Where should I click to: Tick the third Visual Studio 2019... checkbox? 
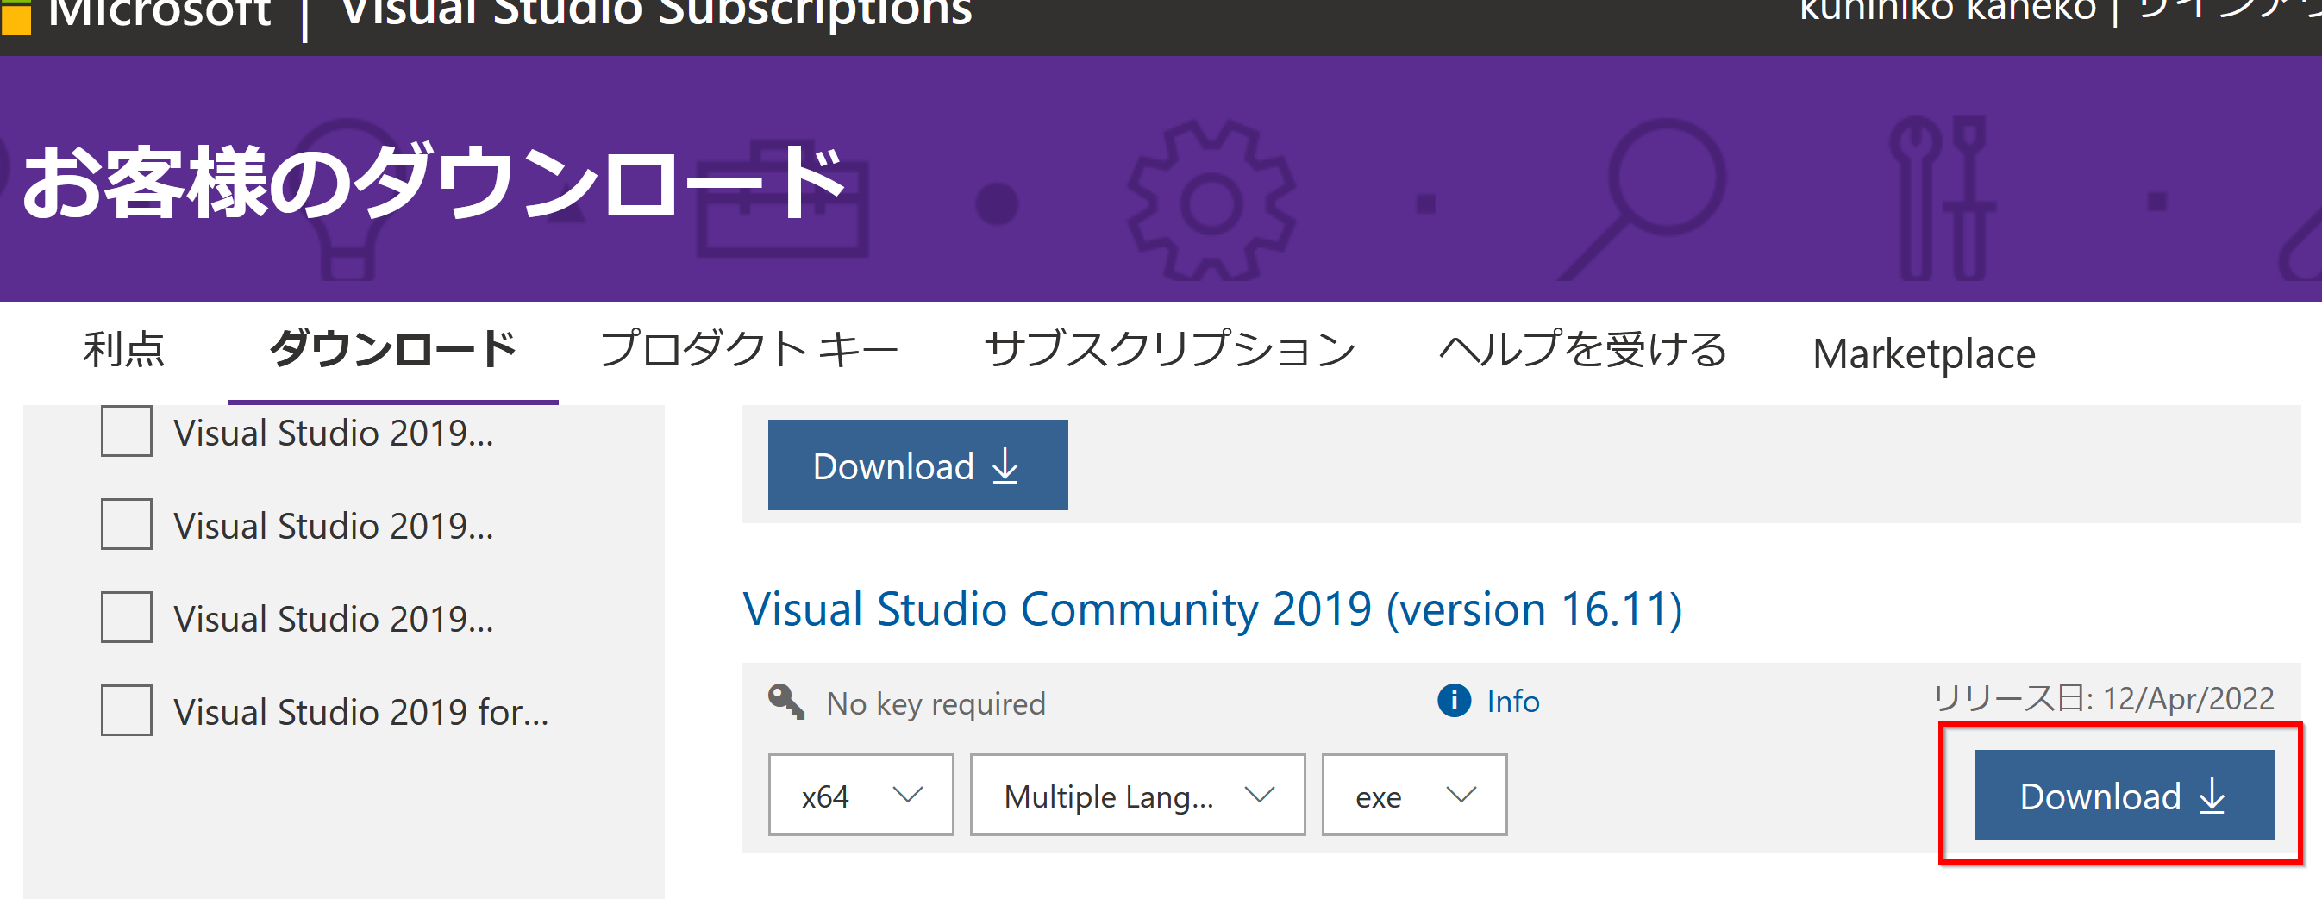point(126,617)
